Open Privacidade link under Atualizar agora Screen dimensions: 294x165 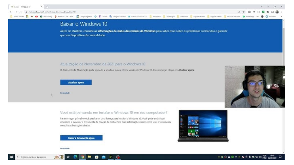65,93
